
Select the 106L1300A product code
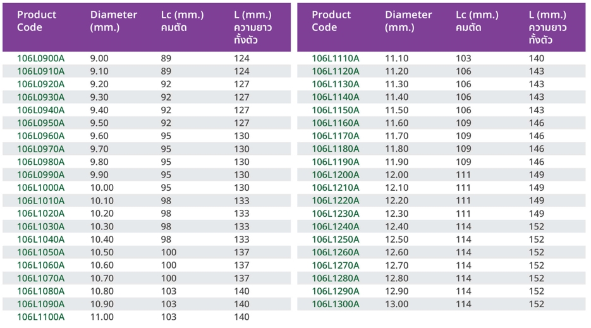click(336, 304)
